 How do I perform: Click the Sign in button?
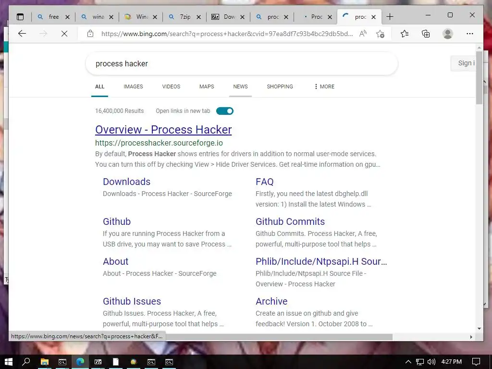point(464,63)
